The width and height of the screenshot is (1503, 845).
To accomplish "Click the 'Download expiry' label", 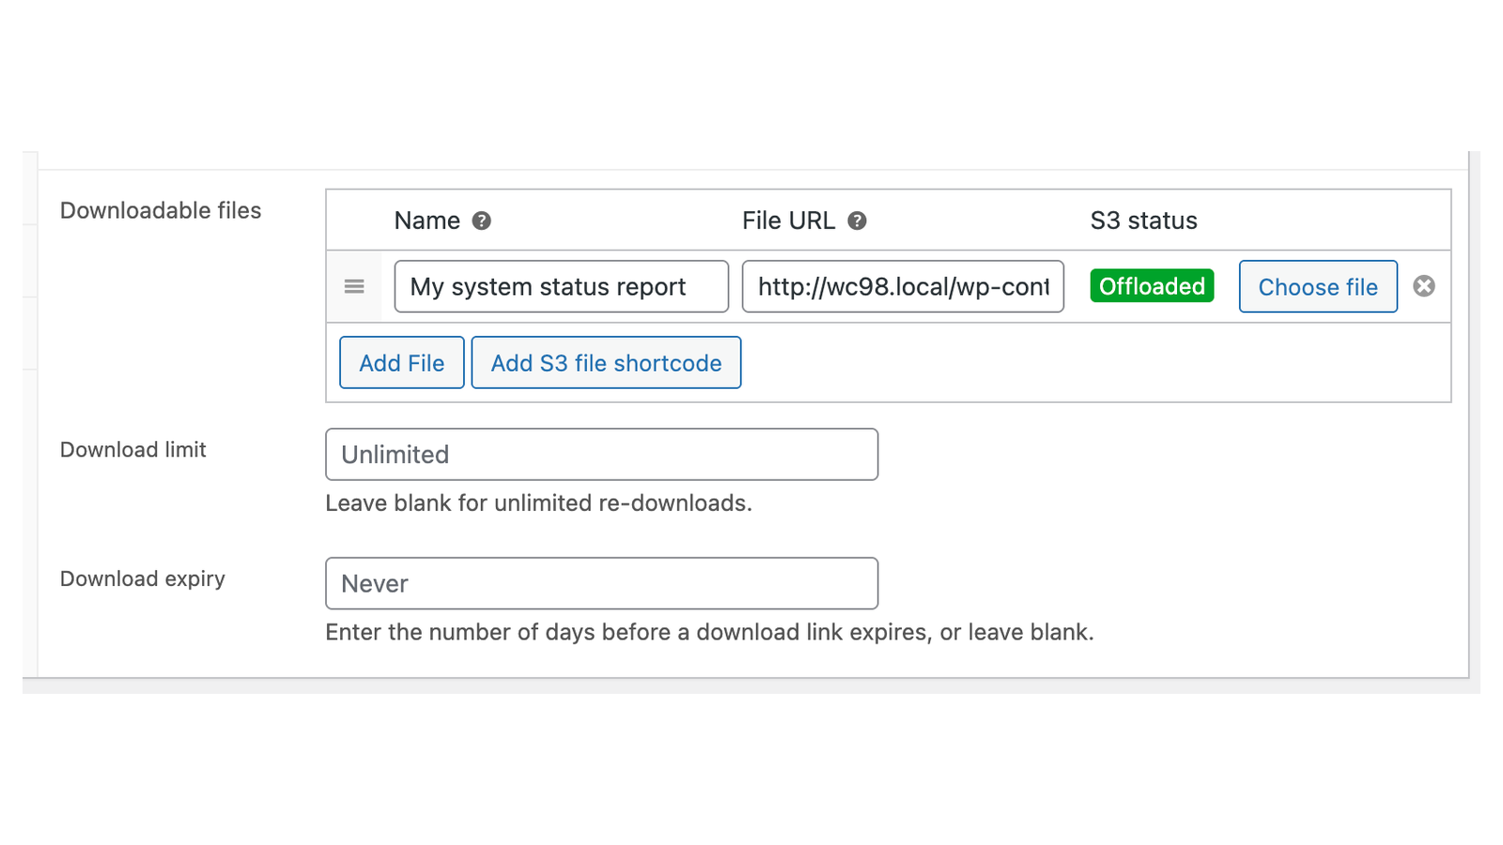I will coord(143,578).
